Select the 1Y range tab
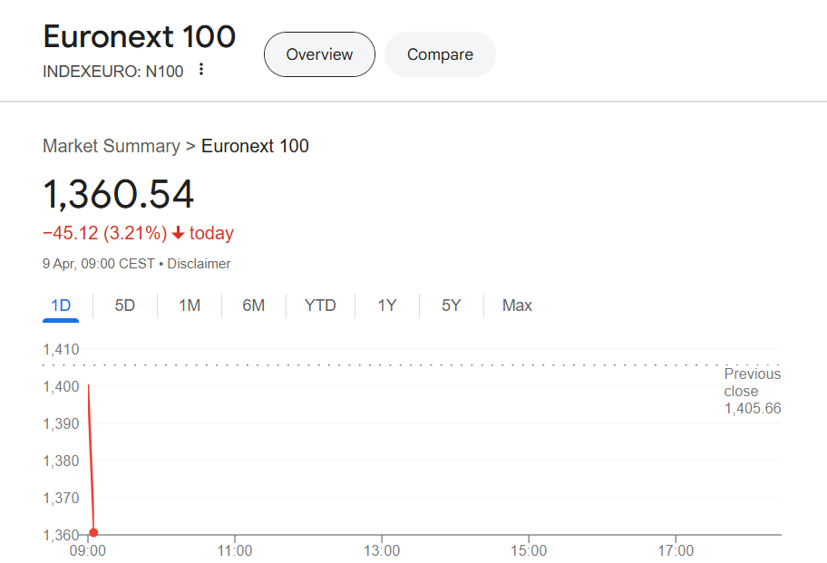The width and height of the screenshot is (827, 563). pyautogui.click(x=387, y=306)
